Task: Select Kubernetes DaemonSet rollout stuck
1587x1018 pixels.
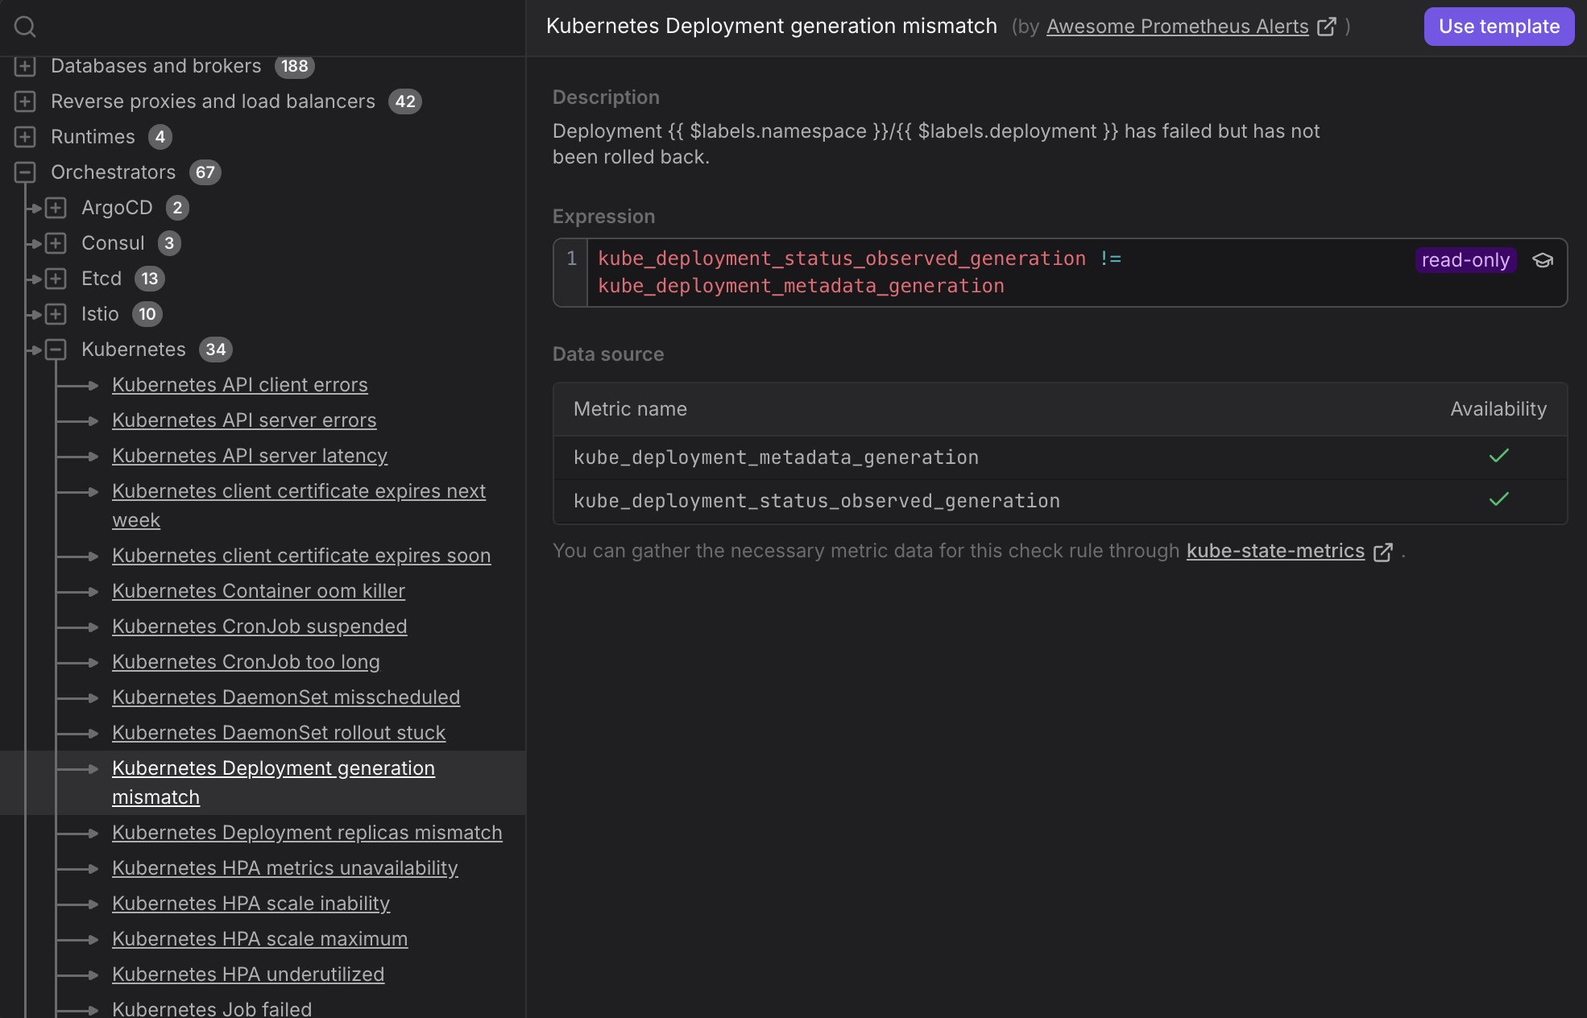Action: [x=279, y=733]
